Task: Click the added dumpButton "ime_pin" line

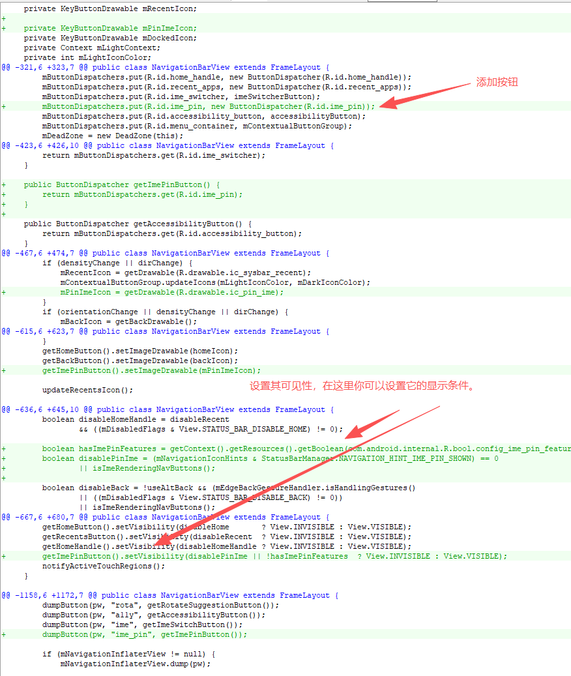Action: [x=144, y=635]
